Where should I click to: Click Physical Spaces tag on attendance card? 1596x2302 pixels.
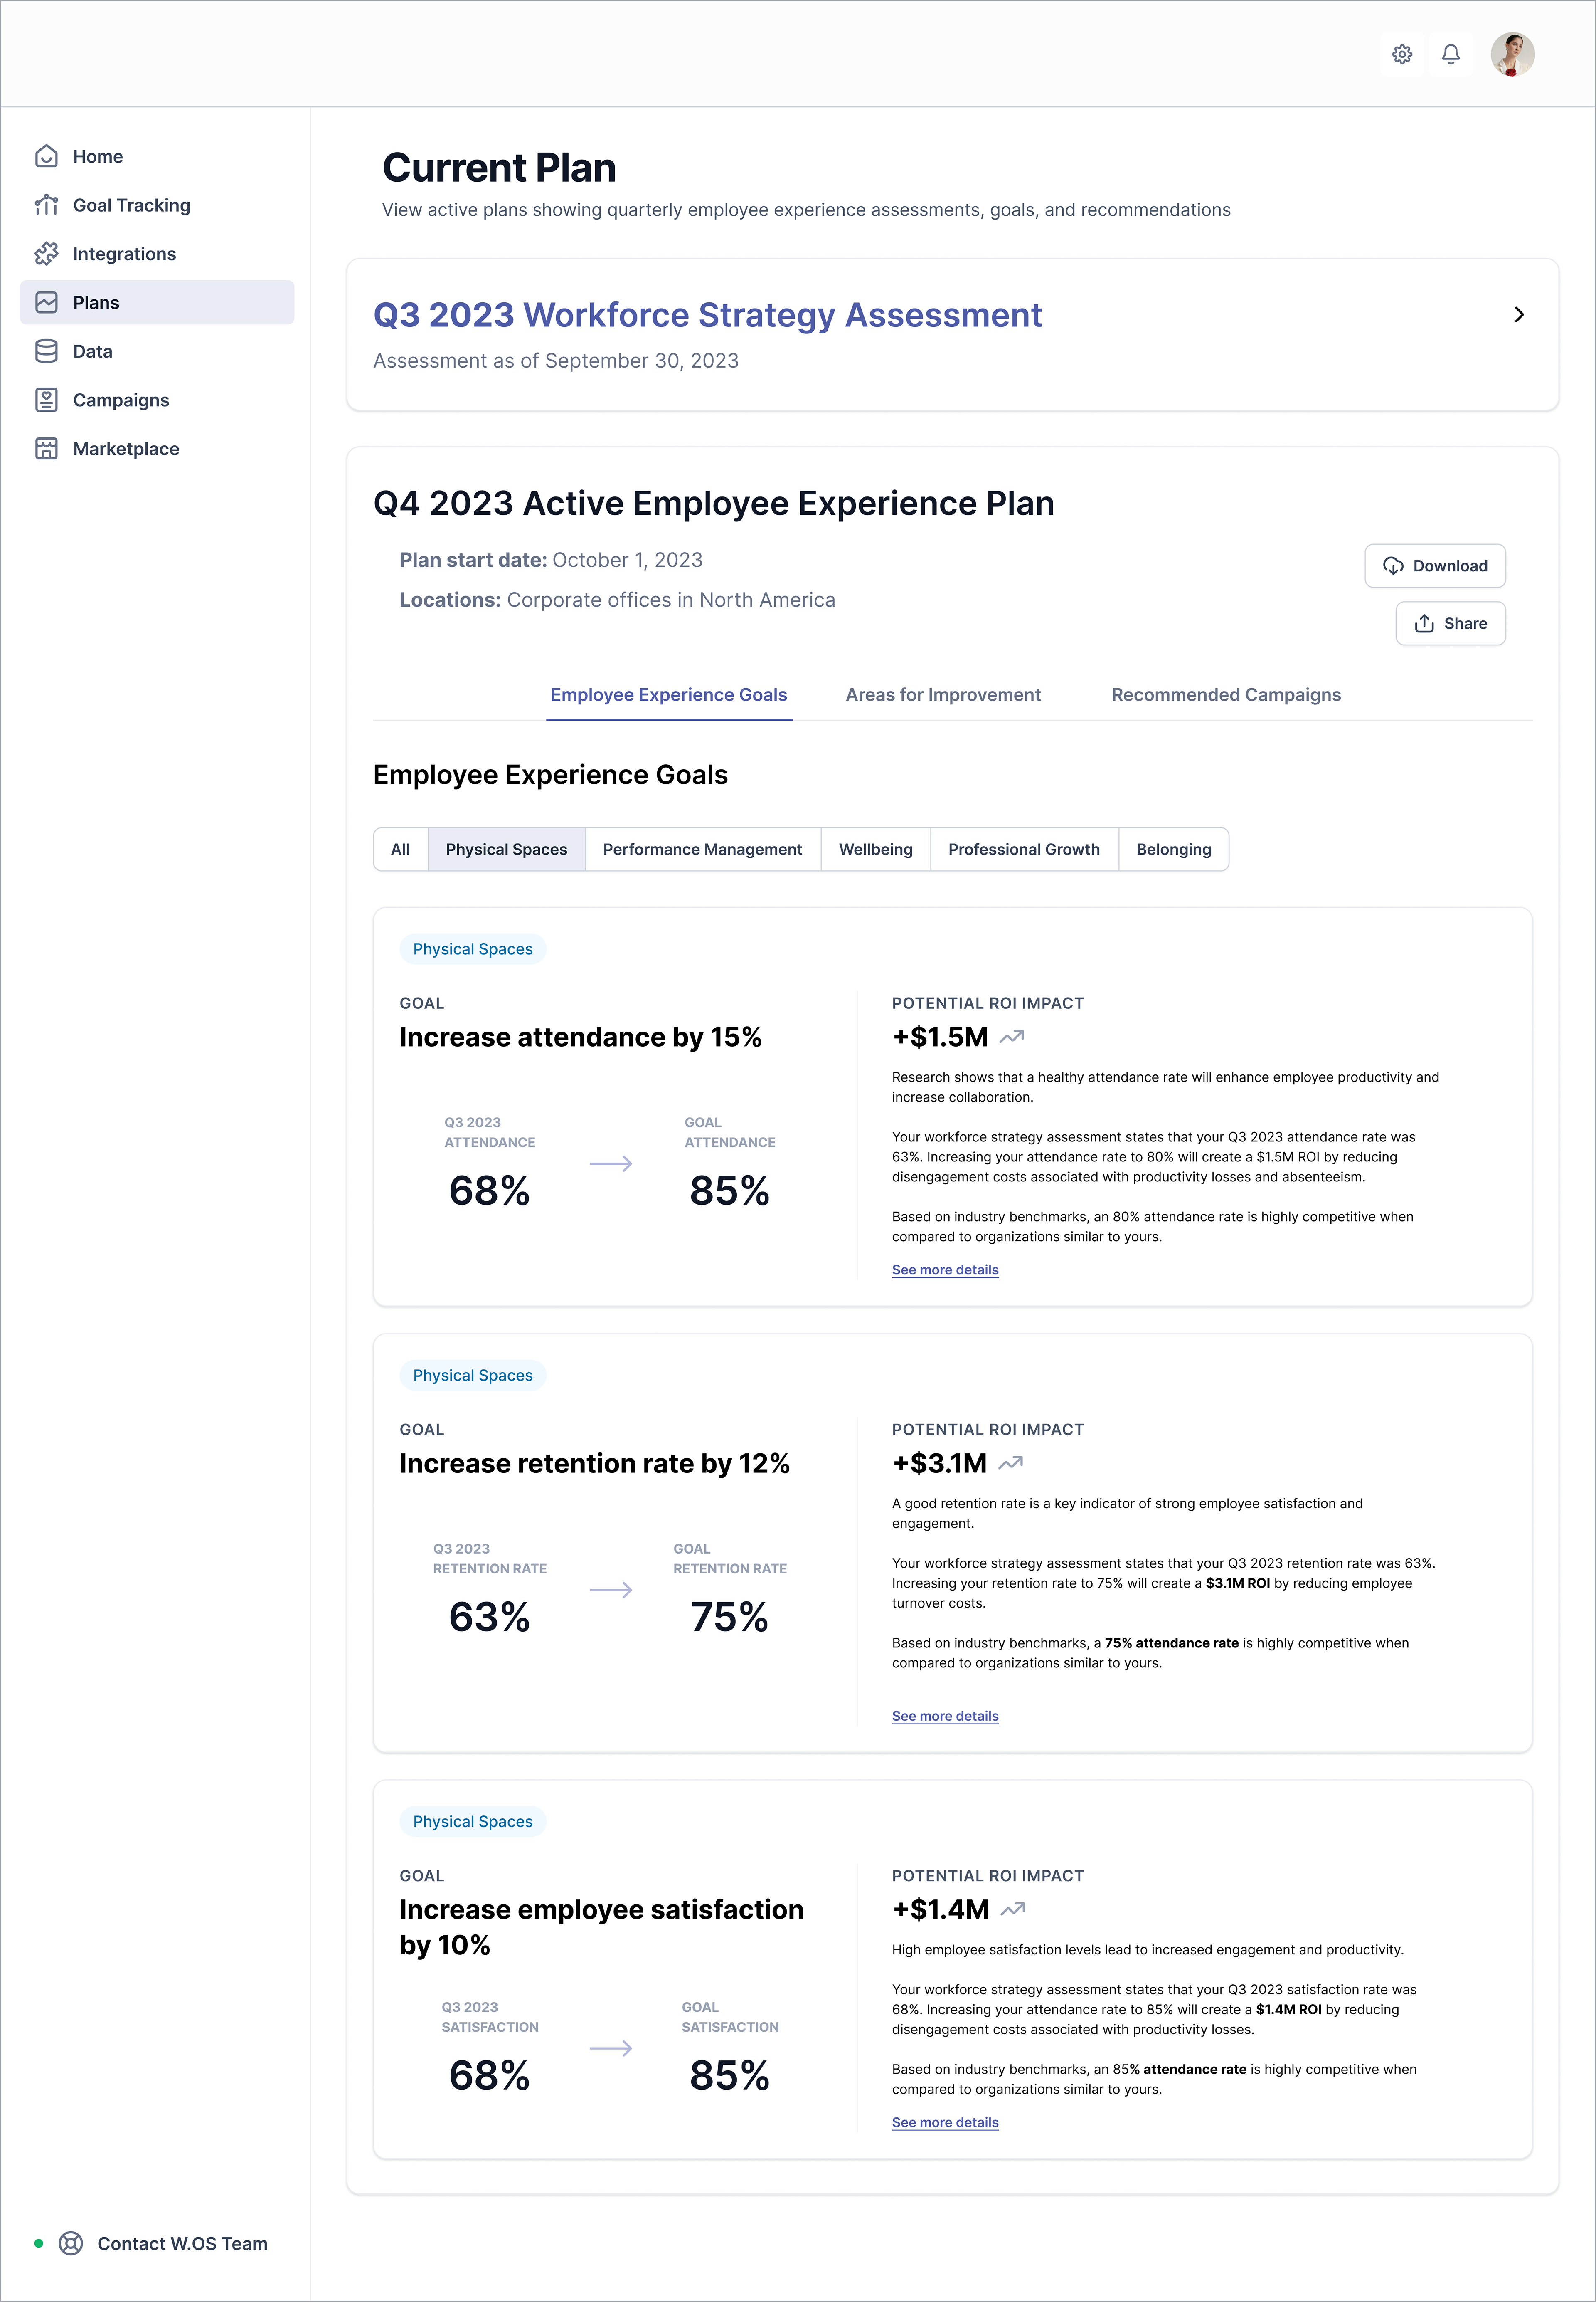click(x=473, y=949)
